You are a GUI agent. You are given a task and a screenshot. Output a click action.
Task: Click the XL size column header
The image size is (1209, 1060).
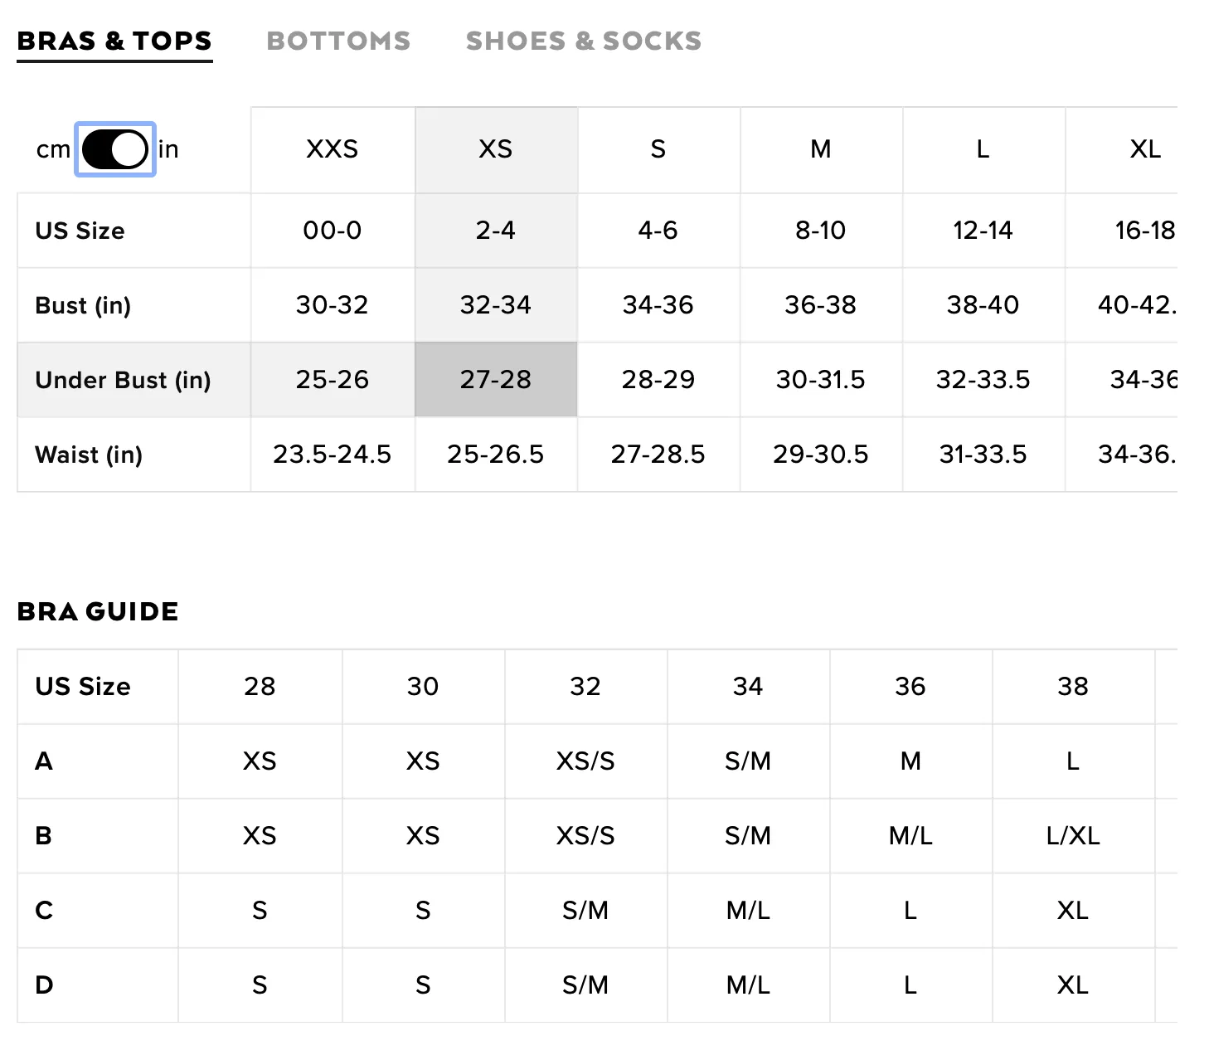pyautogui.click(x=1145, y=150)
